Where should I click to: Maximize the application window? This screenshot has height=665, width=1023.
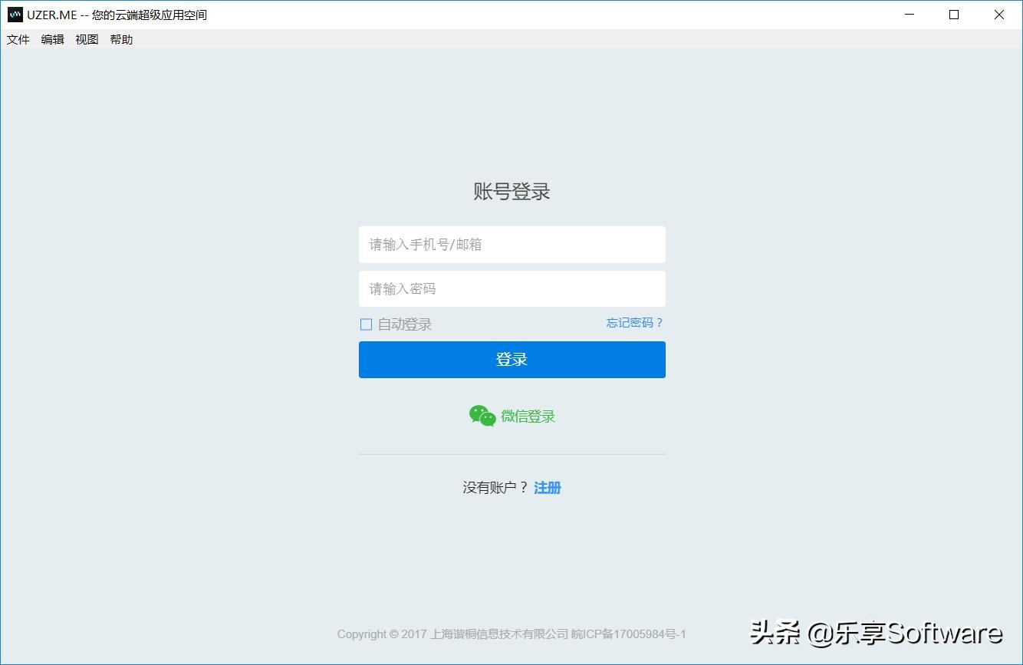(953, 15)
